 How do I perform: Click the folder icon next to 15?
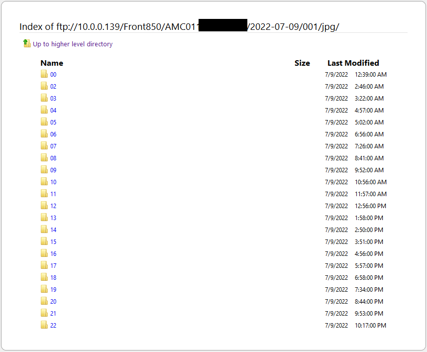44,241
